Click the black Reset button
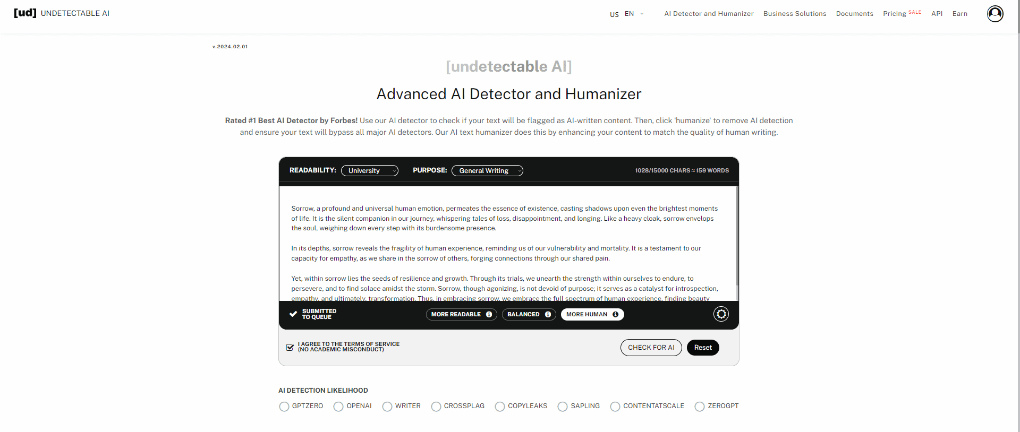The image size is (1020, 432). coord(702,348)
